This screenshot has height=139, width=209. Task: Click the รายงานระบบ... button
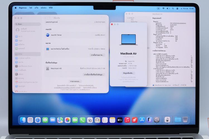[75, 81]
